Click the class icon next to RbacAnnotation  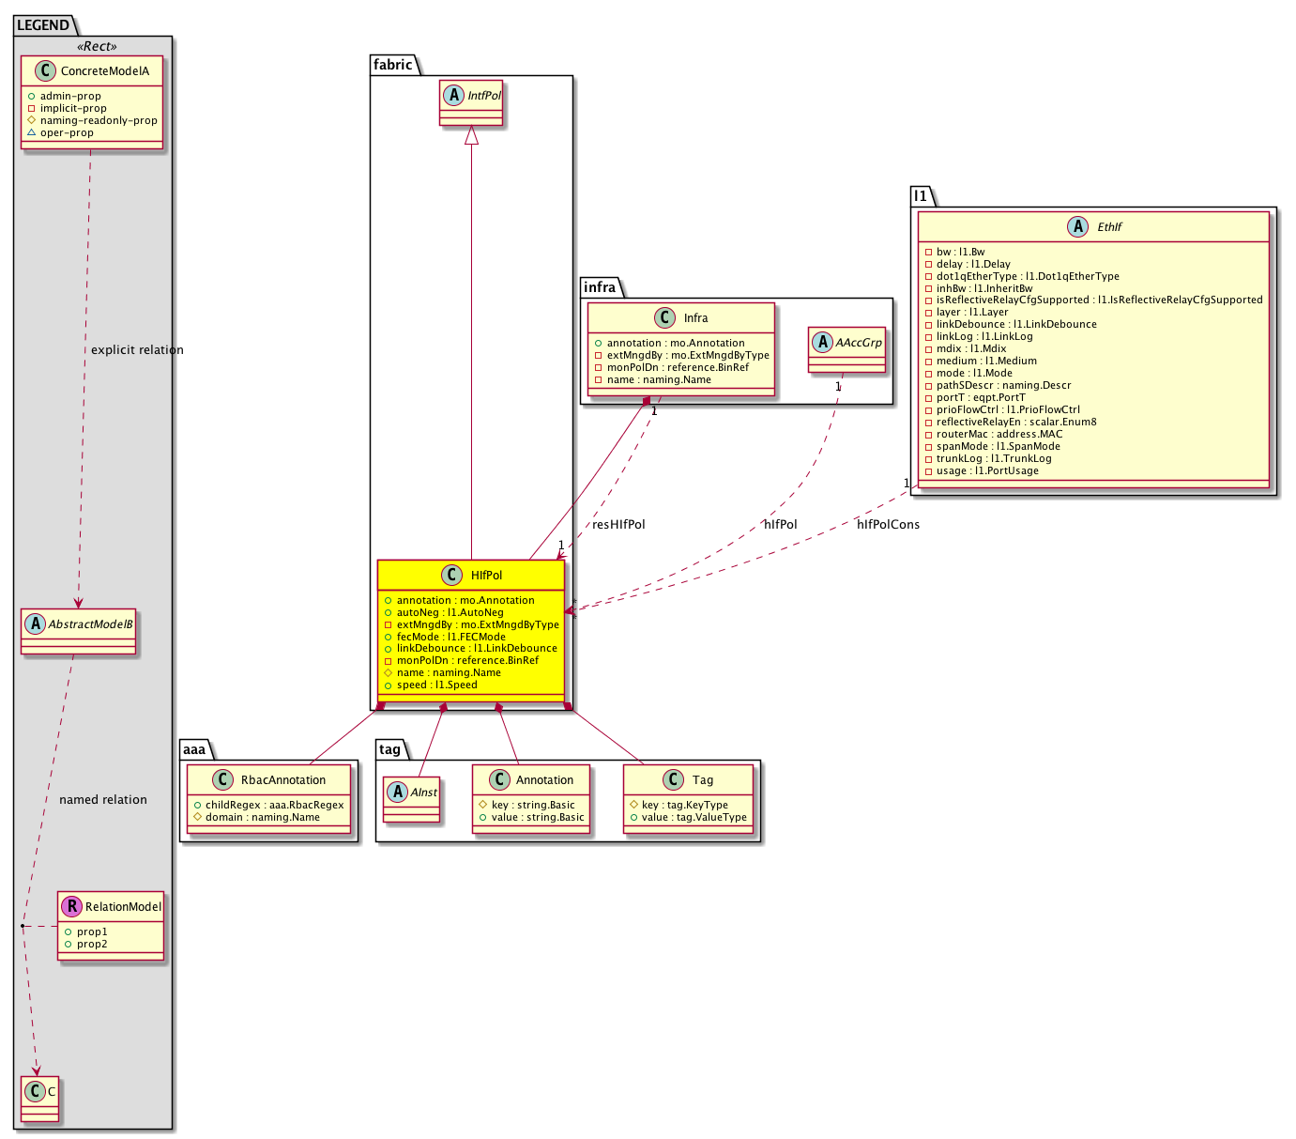[222, 779]
